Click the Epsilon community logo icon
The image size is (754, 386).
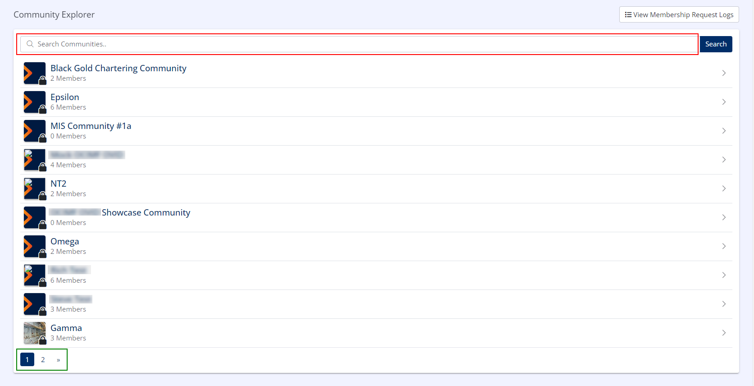pos(34,102)
